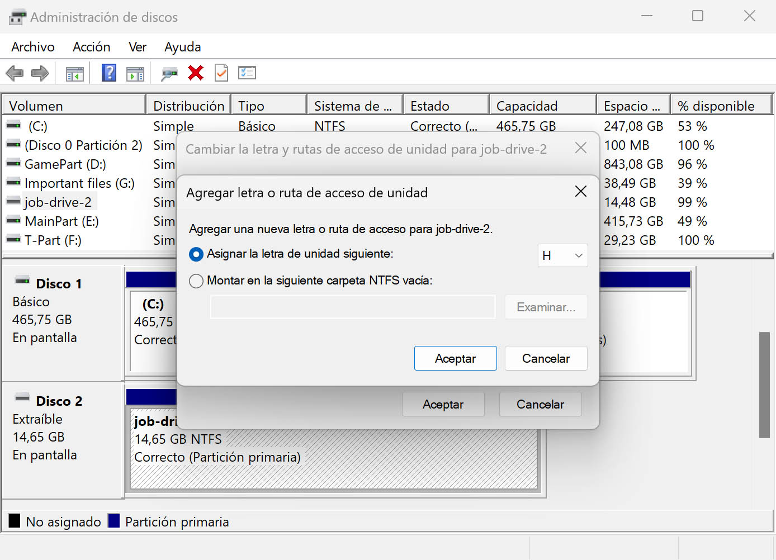Click the job-drive partition block in Disco 2

[334, 449]
